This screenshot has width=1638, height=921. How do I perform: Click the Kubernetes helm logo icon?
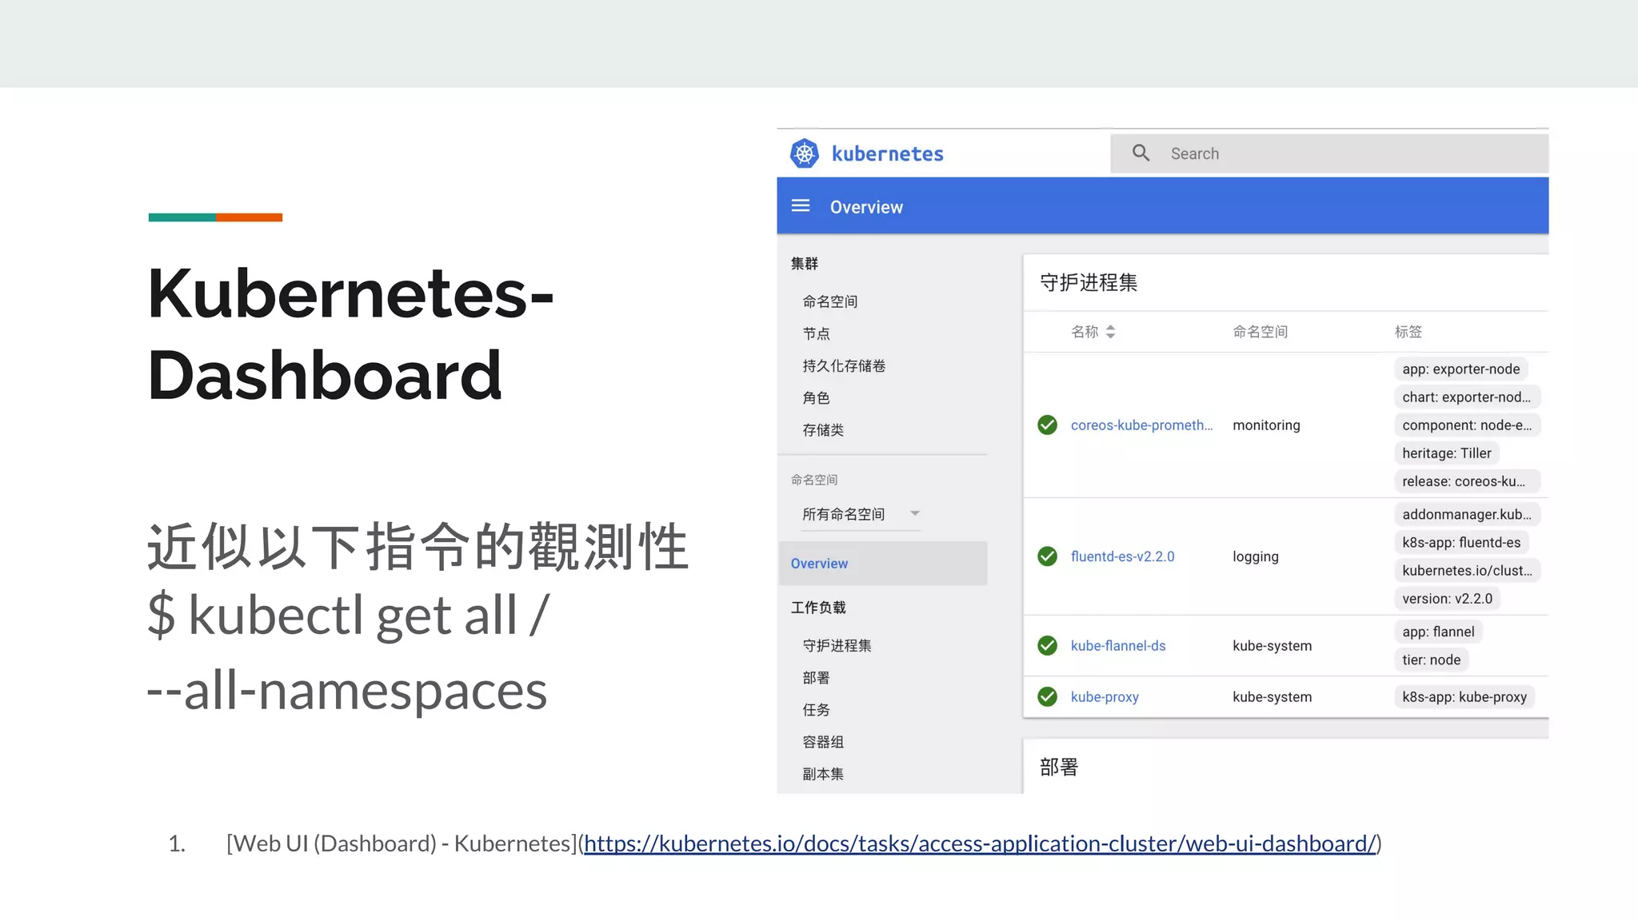(804, 153)
